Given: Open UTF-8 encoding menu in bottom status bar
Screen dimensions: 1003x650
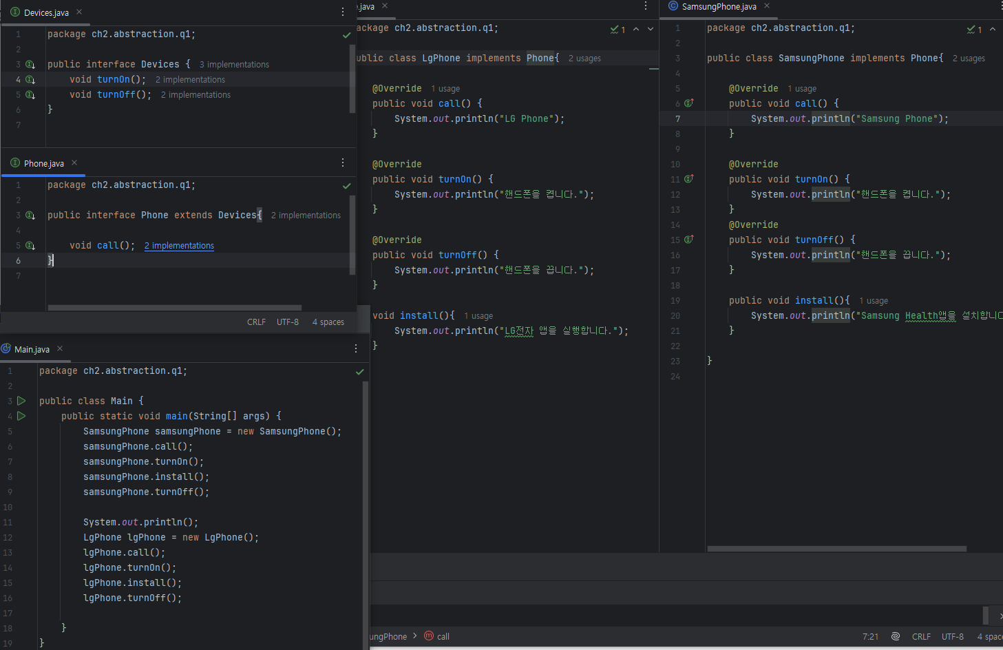Looking at the screenshot, I should pos(953,637).
